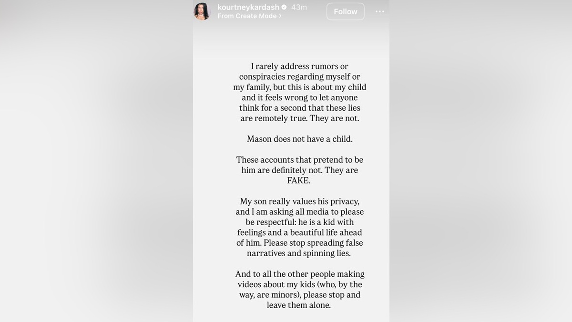Click the word 'FAKE.' in the story
Image resolution: width=572 pixels, height=322 pixels.
(x=300, y=181)
